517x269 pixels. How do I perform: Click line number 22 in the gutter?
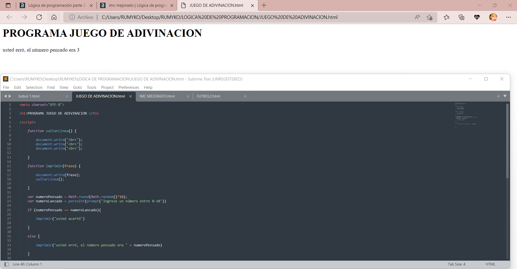pos(9,197)
